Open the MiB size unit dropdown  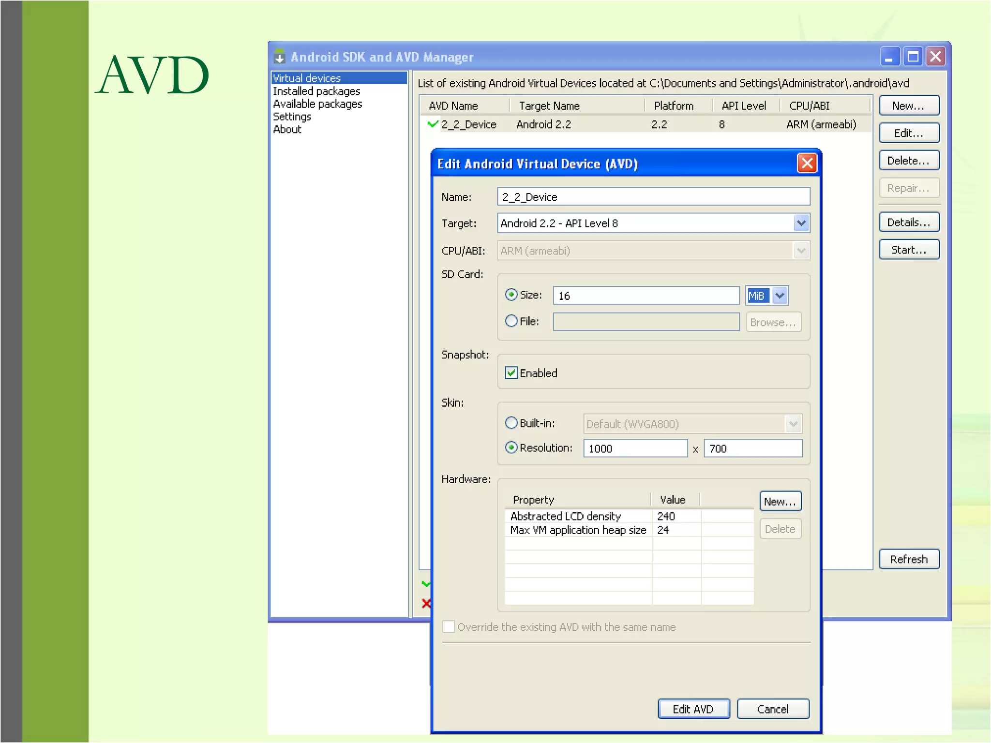click(780, 296)
